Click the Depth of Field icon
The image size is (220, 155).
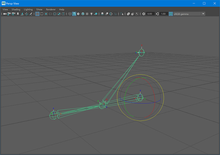click(115, 14)
